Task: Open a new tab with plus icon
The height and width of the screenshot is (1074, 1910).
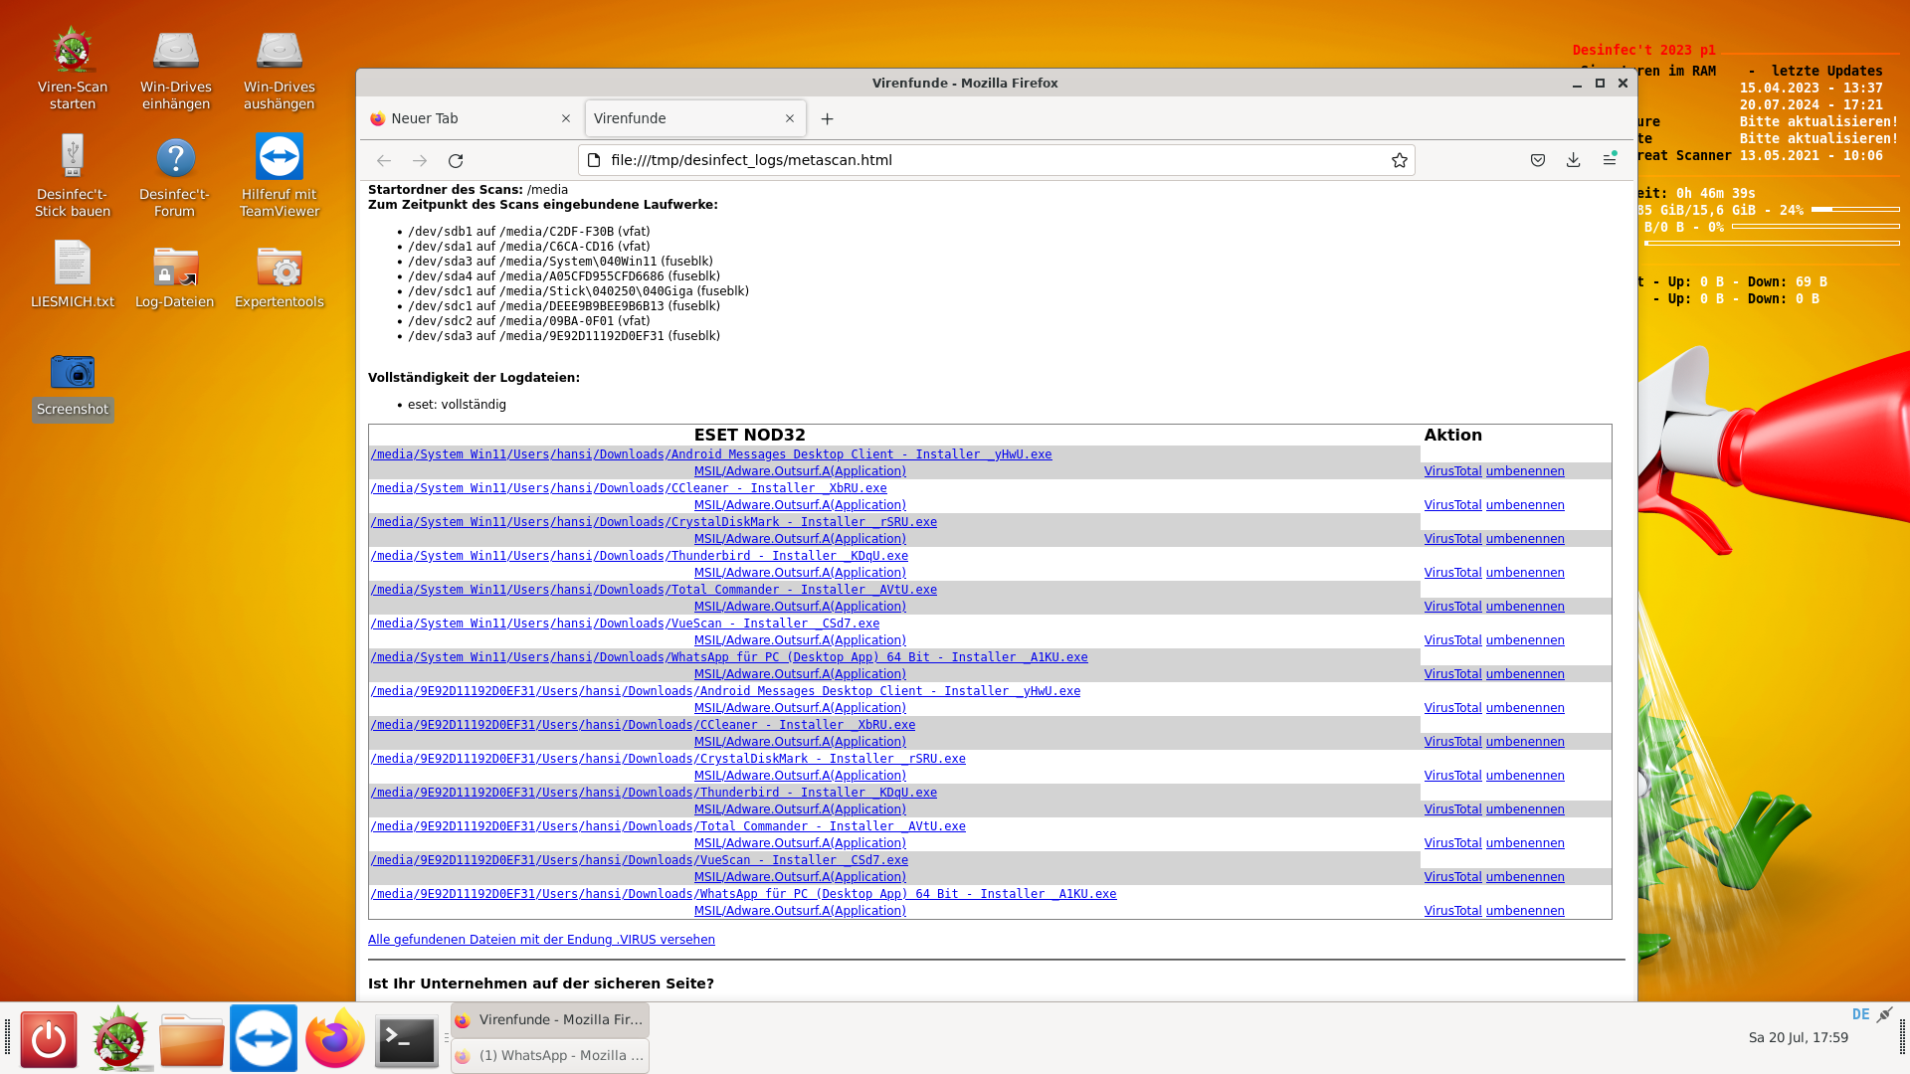Action: pos(827,119)
